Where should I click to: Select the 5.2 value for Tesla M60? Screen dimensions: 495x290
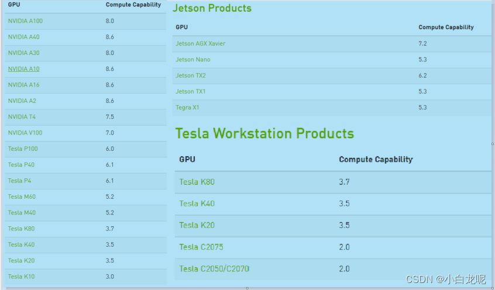click(x=110, y=196)
